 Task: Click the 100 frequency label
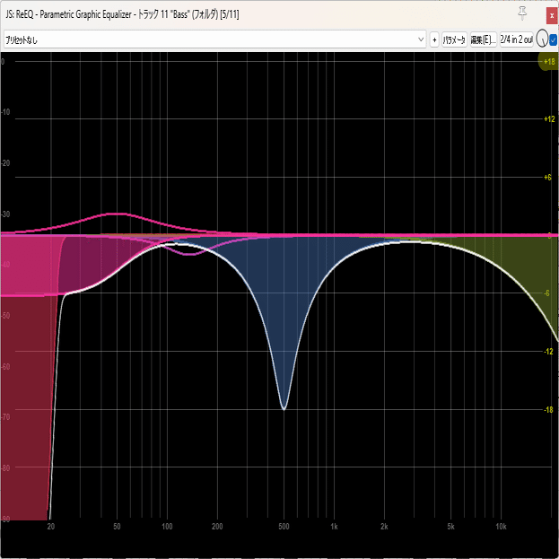click(167, 527)
